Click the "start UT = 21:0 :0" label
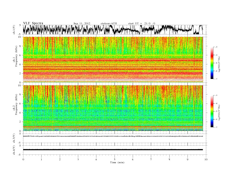This screenshot has width=232, height=179. tap(141, 23)
